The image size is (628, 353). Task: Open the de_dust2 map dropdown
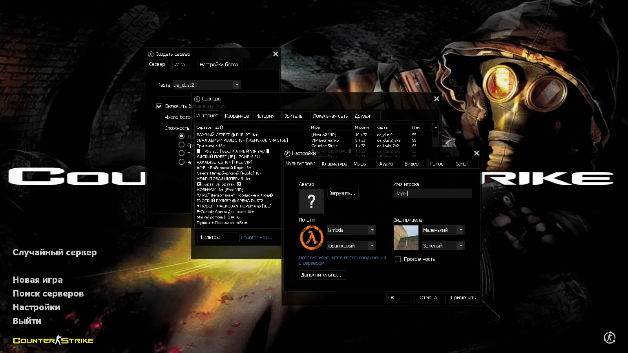236,85
